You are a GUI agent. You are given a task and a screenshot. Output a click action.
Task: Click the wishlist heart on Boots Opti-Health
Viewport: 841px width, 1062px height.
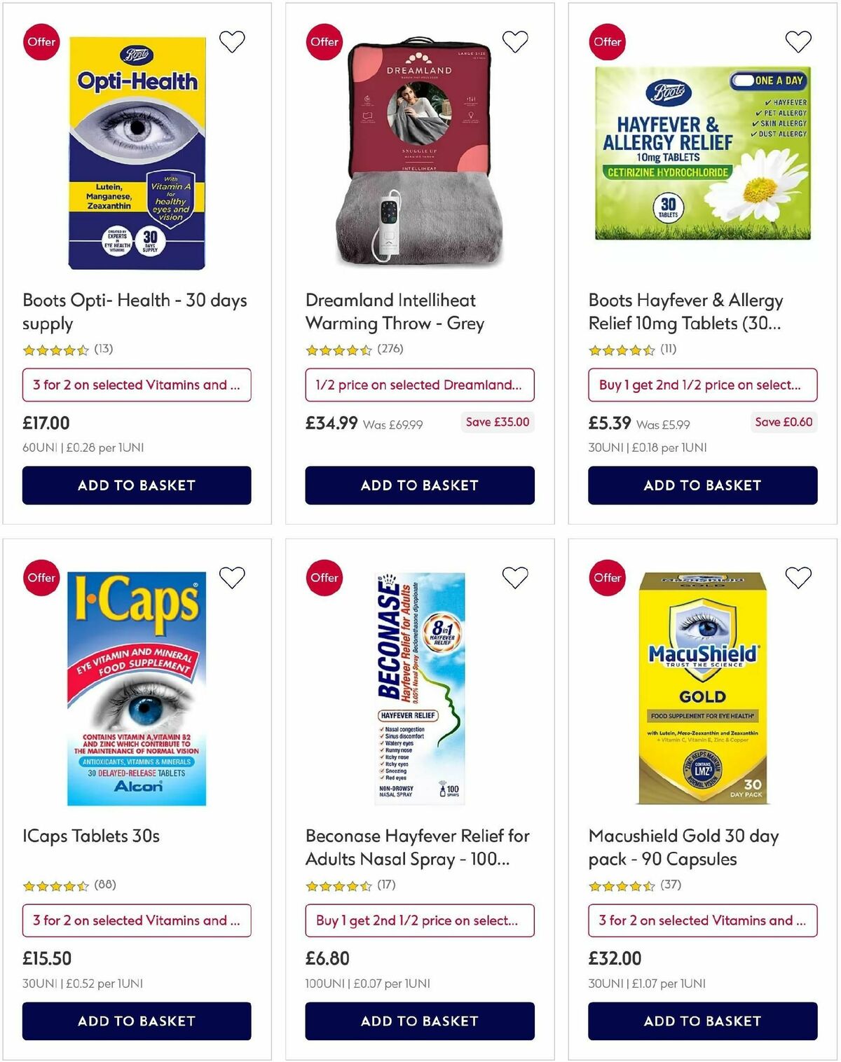[232, 41]
